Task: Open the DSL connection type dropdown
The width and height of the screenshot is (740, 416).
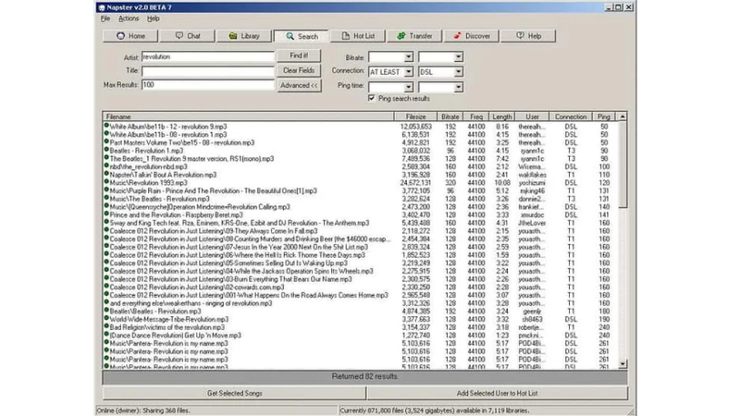Action: tap(458, 72)
